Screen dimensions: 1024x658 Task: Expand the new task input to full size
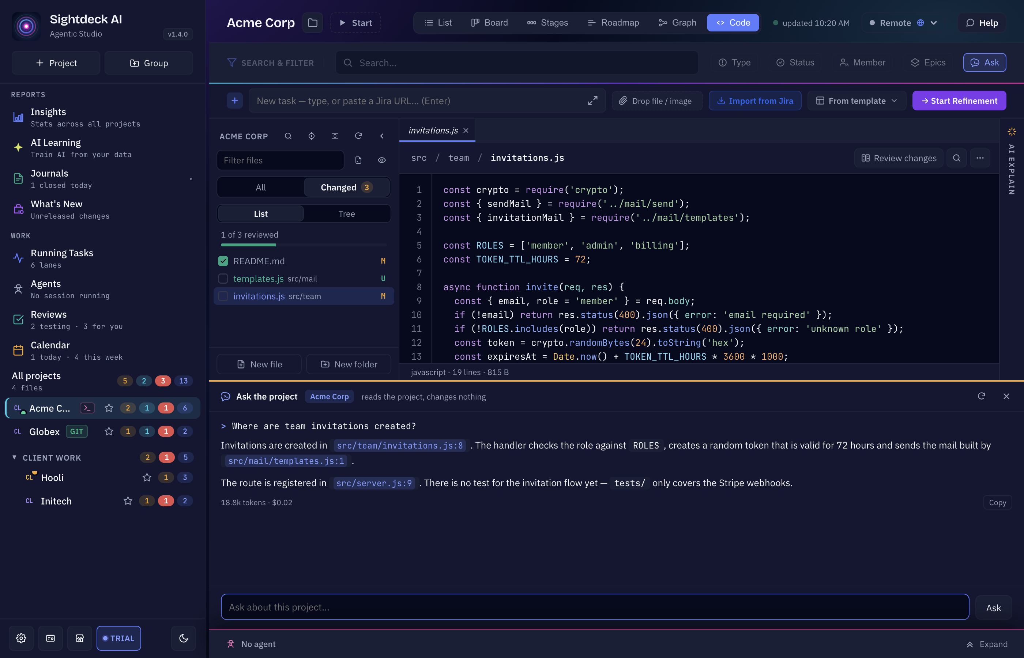tap(592, 101)
